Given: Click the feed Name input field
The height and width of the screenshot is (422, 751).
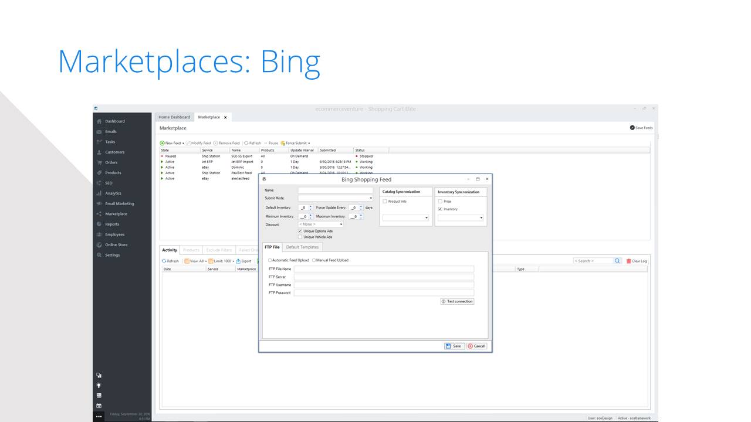Looking at the screenshot, I should click(336, 190).
